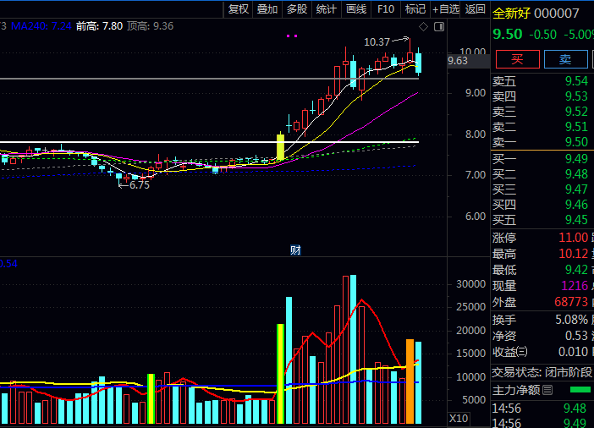The height and width of the screenshot is (428, 594).
Task: Open F10 company information
Action: click(x=386, y=9)
